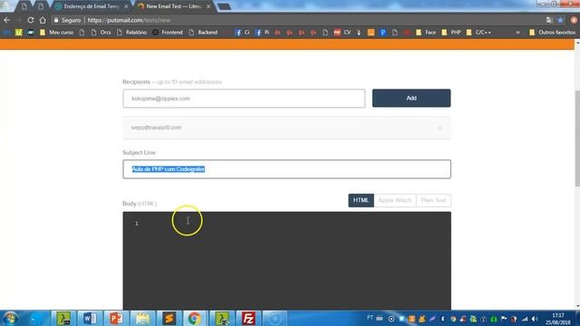This screenshot has width=580, height=326.
Task: Reload the page with the refresh icon
Action: click(30, 20)
